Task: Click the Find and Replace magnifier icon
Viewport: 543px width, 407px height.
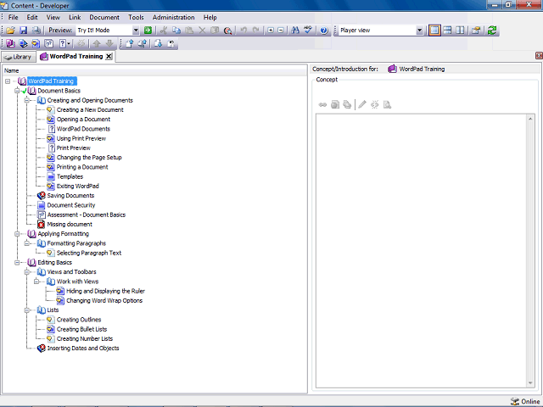Action: pos(227,31)
